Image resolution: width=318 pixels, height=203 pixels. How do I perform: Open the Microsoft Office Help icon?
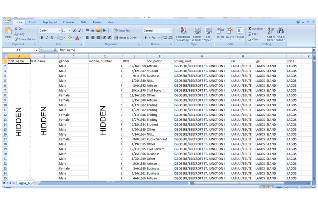pyautogui.click(x=298, y=22)
